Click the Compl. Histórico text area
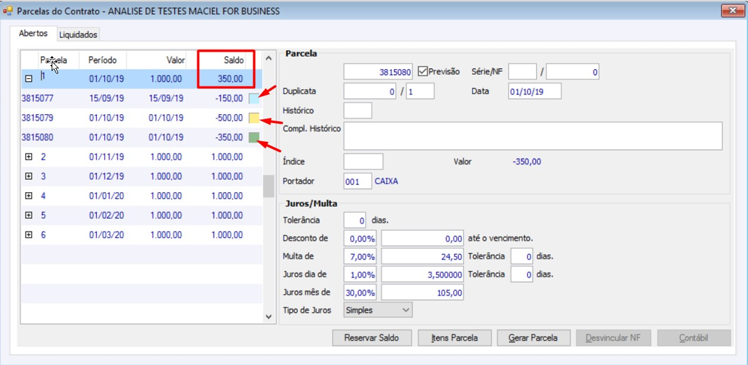This screenshot has width=748, height=365. pyautogui.click(x=533, y=136)
